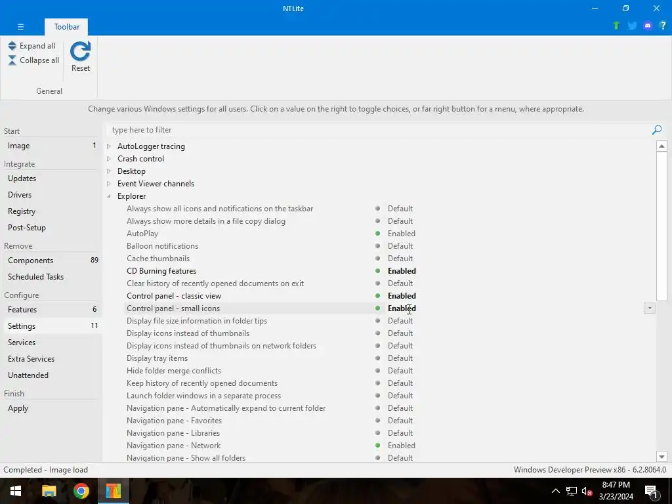Viewport: 672px width, 504px height.
Task: Select the Settings page
Action: click(52, 326)
